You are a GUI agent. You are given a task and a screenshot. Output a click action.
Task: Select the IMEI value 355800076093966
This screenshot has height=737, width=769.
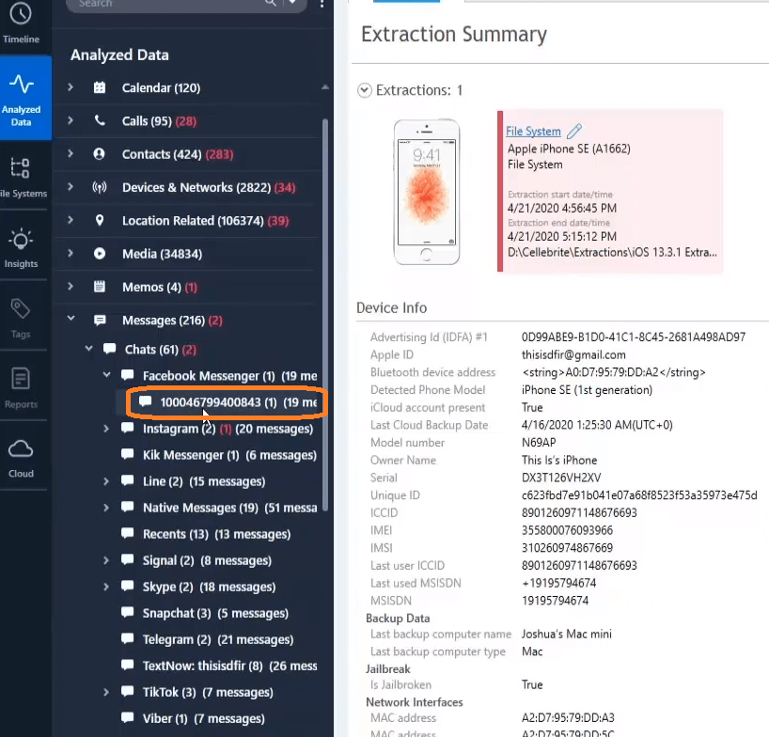[x=567, y=530]
